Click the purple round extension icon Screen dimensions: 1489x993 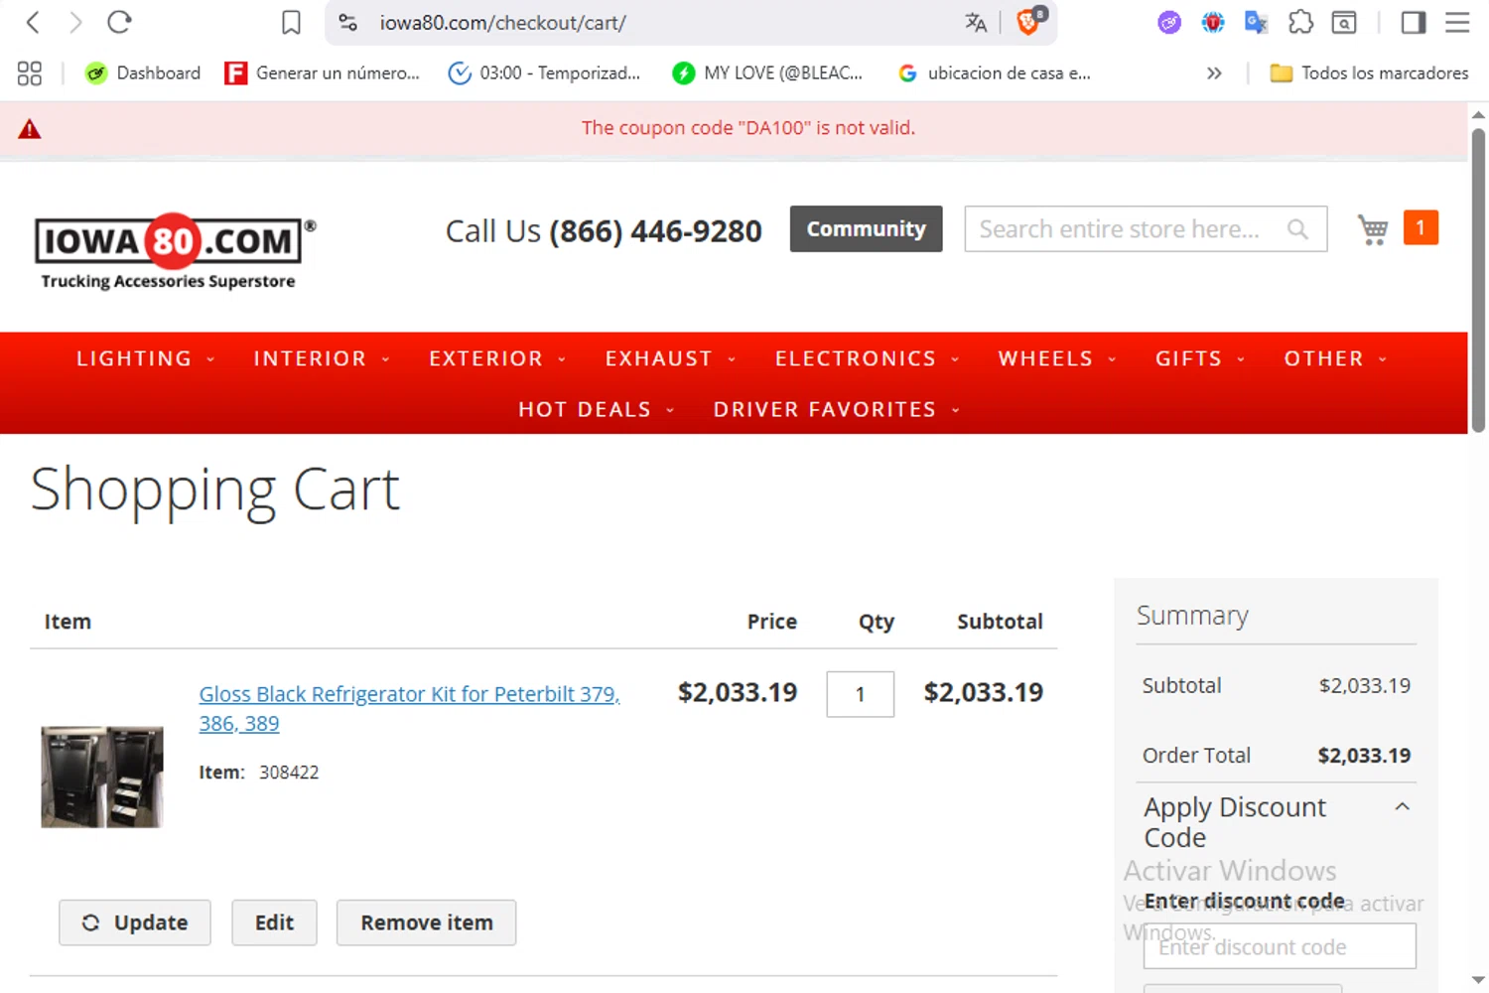[x=1169, y=22]
